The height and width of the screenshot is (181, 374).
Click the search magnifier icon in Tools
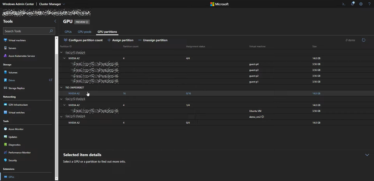click(x=51, y=31)
